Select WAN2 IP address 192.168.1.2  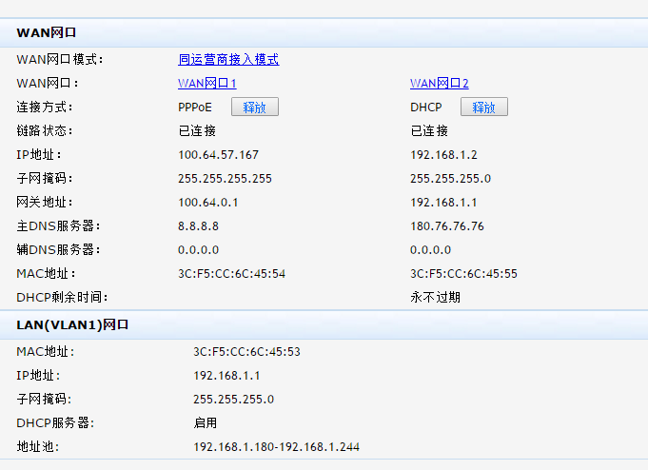tap(443, 154)
